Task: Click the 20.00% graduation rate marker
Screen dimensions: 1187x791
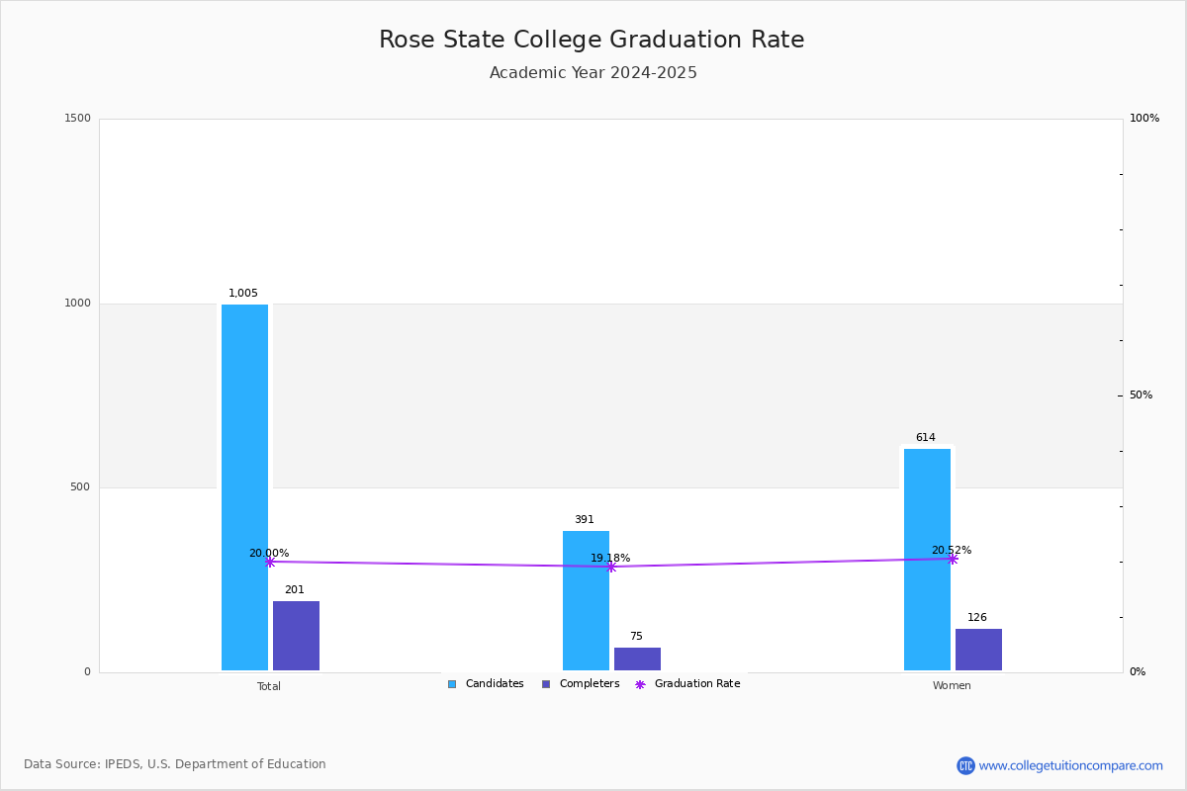Action: point(269,562)
